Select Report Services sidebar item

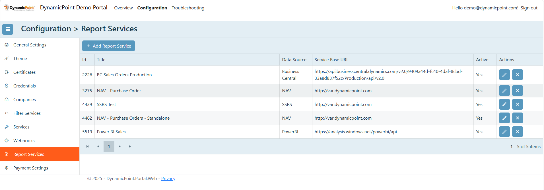(x=40, y=154)
